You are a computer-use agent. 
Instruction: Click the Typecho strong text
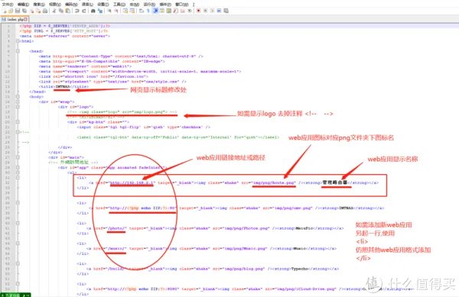click(x=301, y=269)
